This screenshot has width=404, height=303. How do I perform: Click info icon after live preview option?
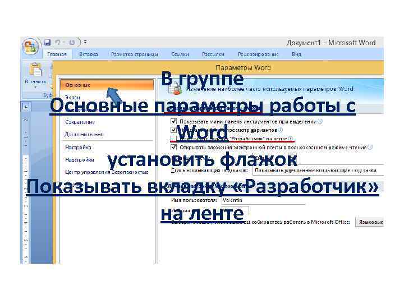281,130
